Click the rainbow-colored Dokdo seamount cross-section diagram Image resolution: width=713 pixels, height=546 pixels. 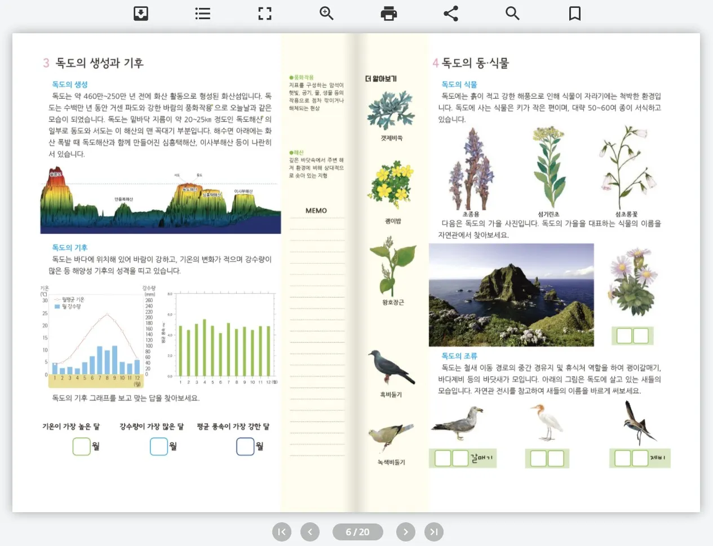coord(161,201)
